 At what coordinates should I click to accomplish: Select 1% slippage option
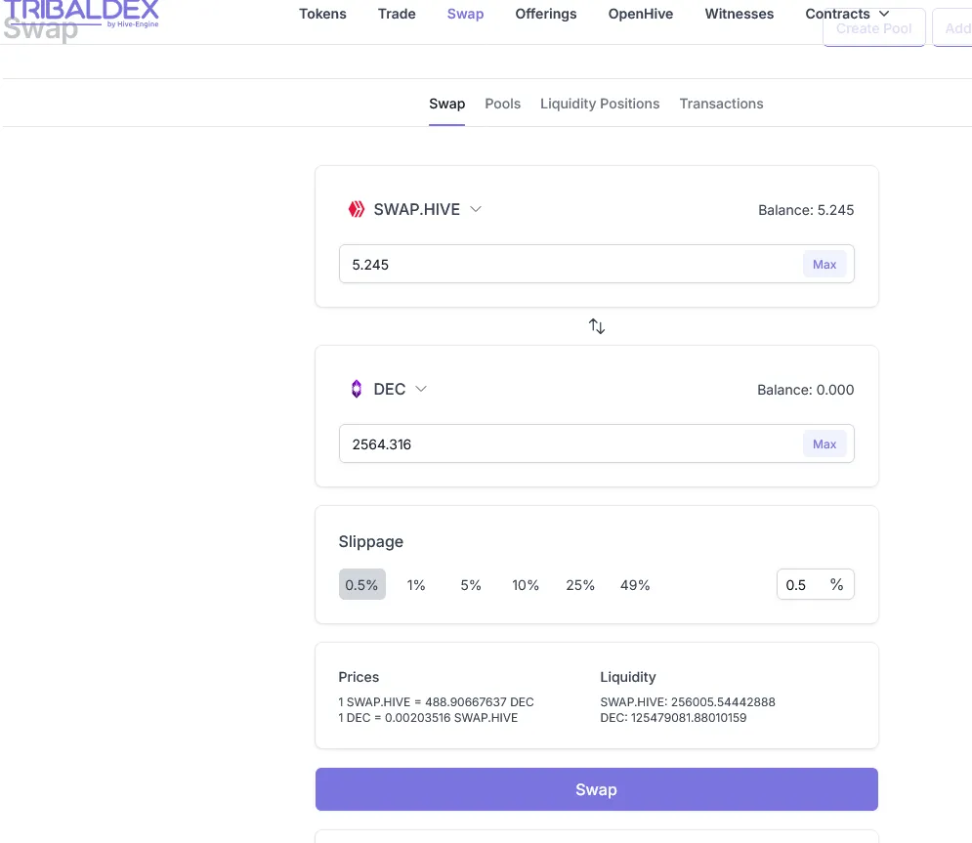[416, 584]
